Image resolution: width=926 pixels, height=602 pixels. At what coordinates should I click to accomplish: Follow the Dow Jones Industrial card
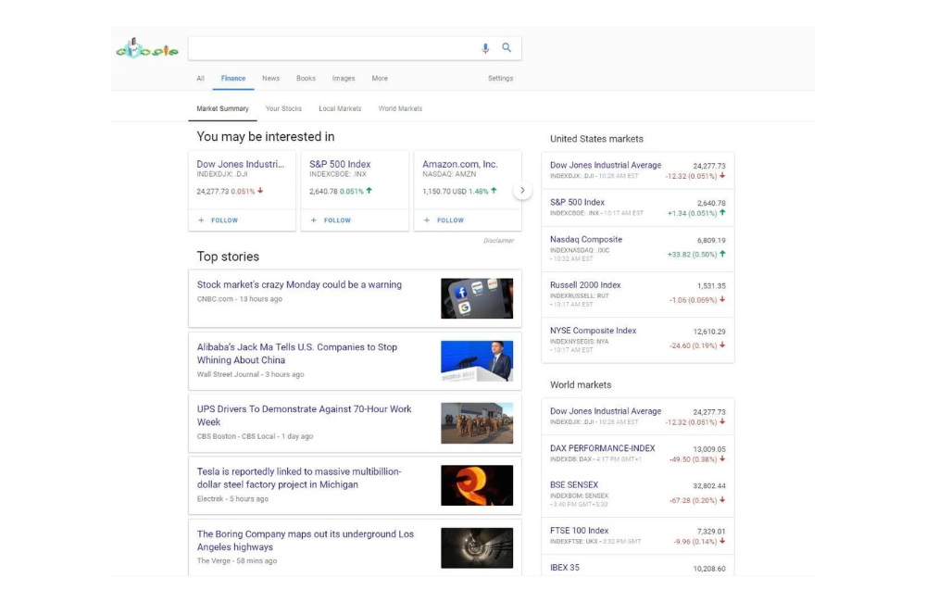(x=219, y=220)
